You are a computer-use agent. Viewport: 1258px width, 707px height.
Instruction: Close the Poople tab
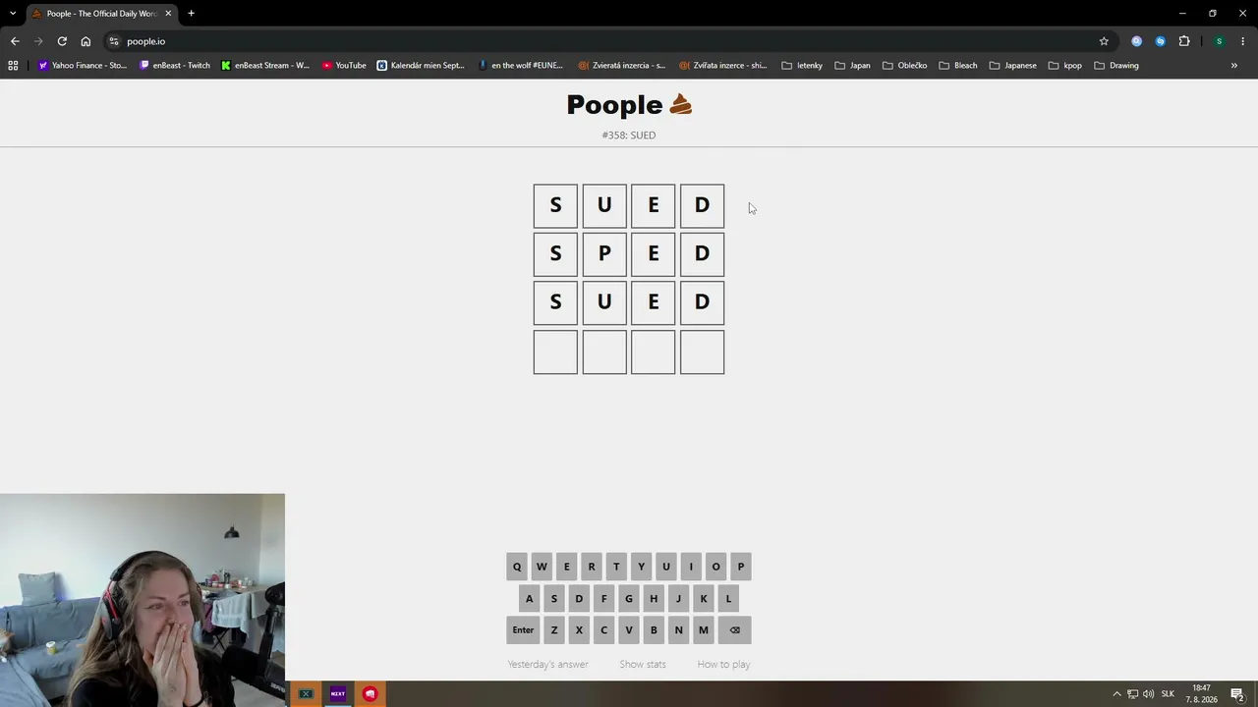pos(168,14)
